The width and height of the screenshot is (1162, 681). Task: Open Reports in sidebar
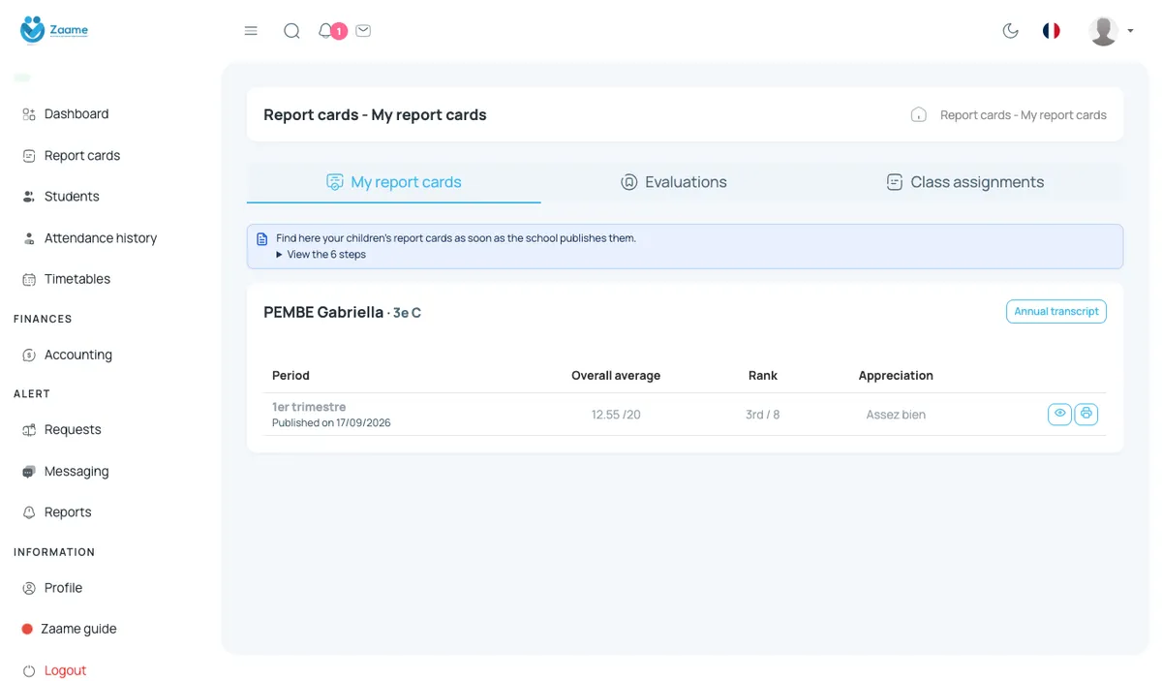tap(68, 512)
